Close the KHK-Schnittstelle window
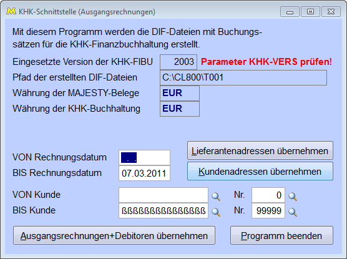347x259 pixels. point(331,11)
